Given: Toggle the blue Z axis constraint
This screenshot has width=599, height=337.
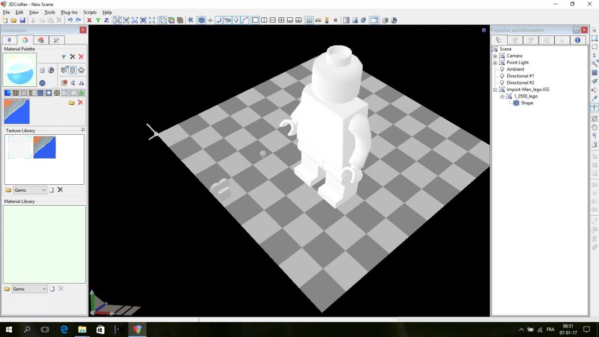Looking at the screenshot, I should pos(106,20).
